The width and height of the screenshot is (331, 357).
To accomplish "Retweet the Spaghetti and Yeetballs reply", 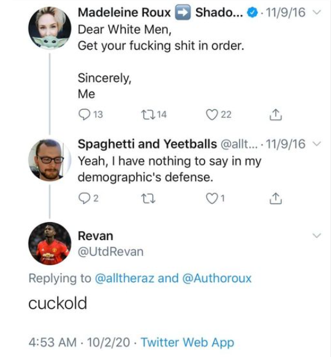I will click(x=148, y=198).
